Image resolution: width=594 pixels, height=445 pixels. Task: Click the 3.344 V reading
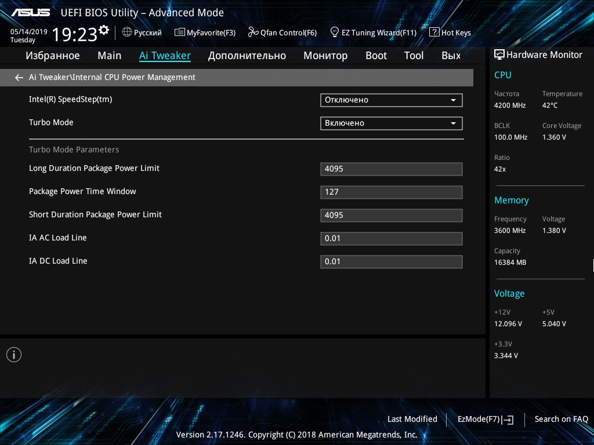tap(506, 356)
